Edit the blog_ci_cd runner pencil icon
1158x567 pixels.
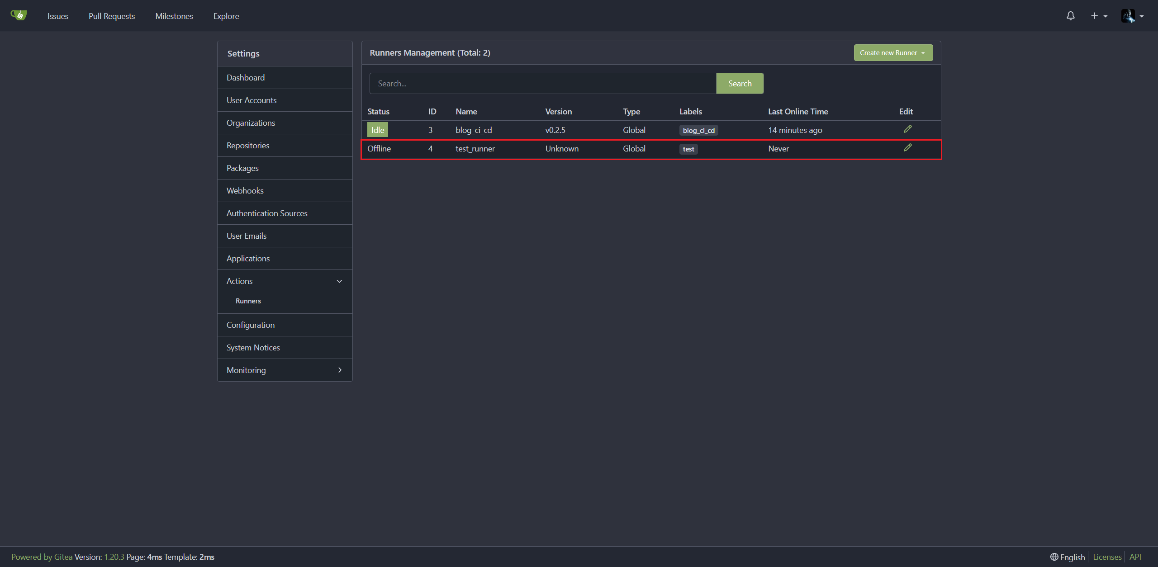click(x=907, y=129)
